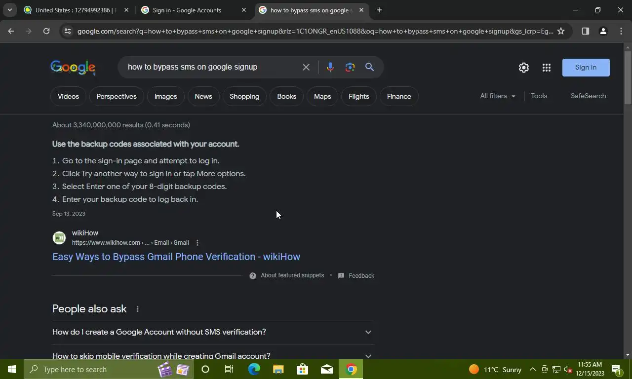Bookmark this page with the star icon
The image size is (632, 379).
561,31
